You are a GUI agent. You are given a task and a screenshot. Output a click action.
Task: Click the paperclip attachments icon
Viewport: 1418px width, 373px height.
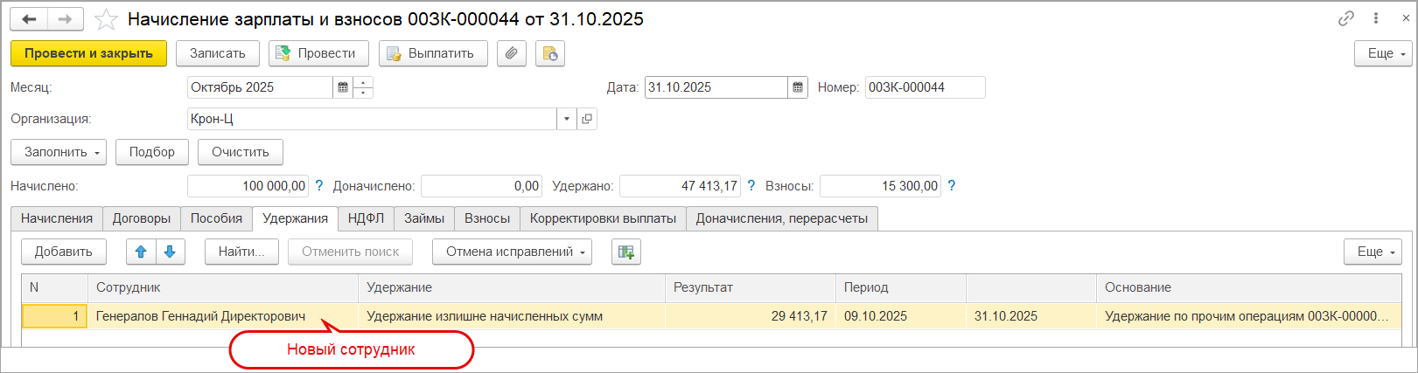(x=511, y=53)
